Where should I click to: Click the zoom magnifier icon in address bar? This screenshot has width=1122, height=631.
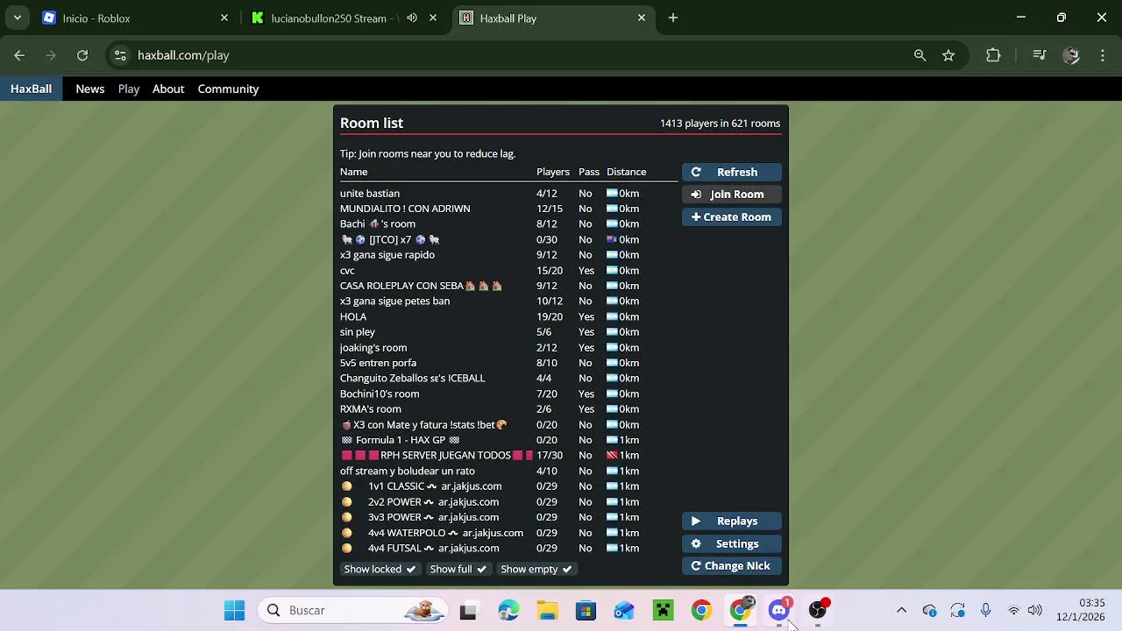click(x=920, y=55)
